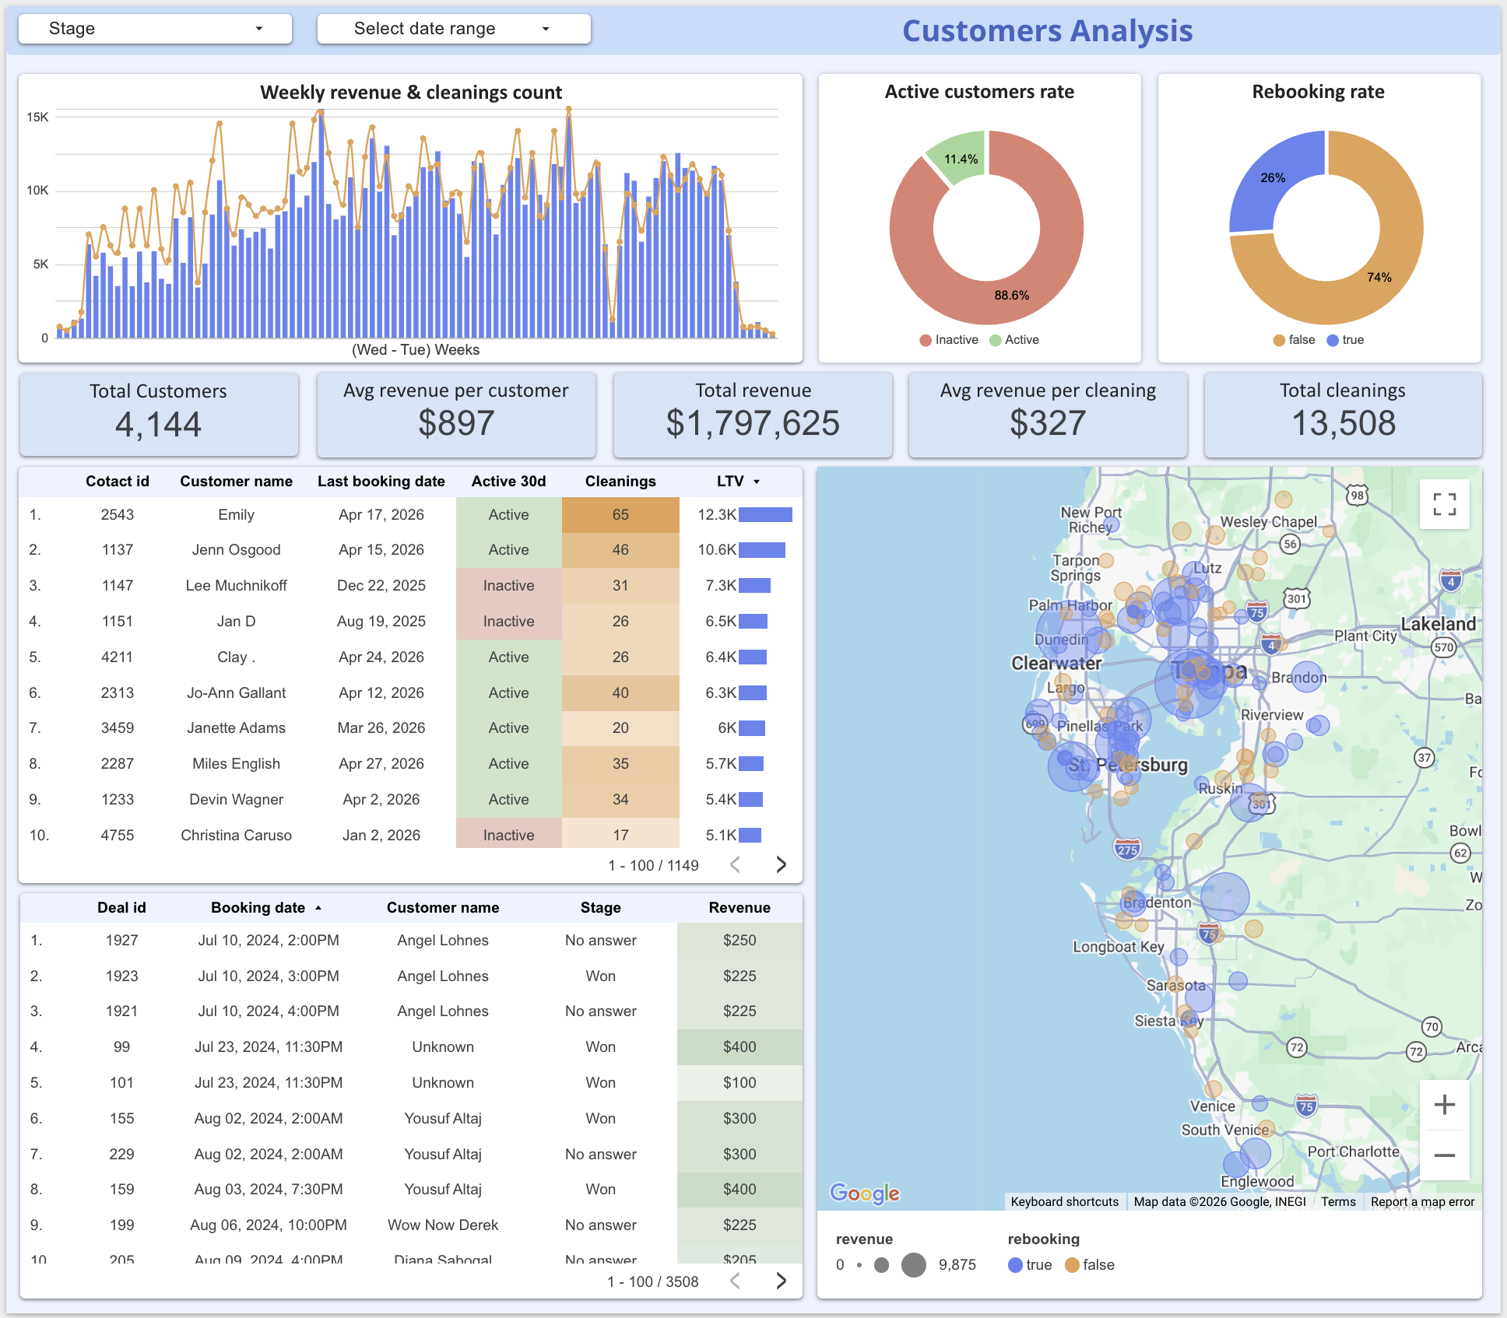
Task: Toggle false legend in Rebooking rate chart
Action: [x=1294, y=340]
